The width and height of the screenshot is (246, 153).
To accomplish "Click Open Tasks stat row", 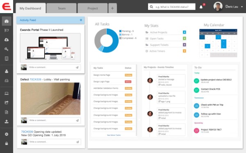I will point(165,38).
